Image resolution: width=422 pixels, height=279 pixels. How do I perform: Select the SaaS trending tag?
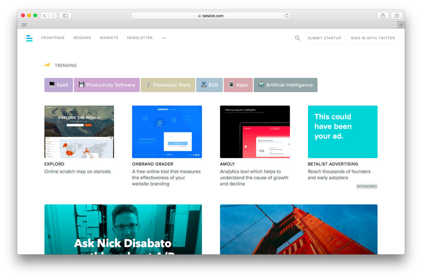(x=58, y=85)
